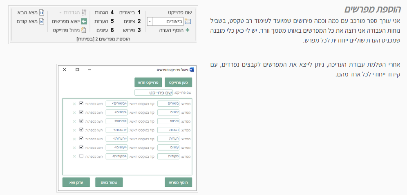Delete the ציונים row with its X icon

point(74,113)
